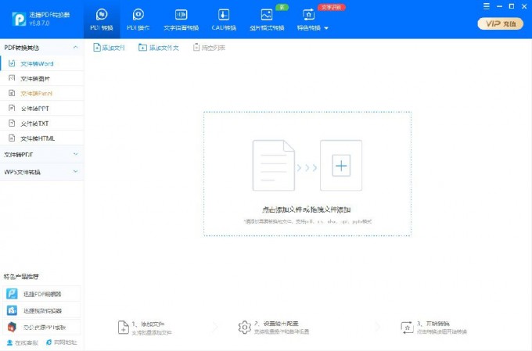Select the CAD转换 icon

pyautogui.click(x=224, y=15)
